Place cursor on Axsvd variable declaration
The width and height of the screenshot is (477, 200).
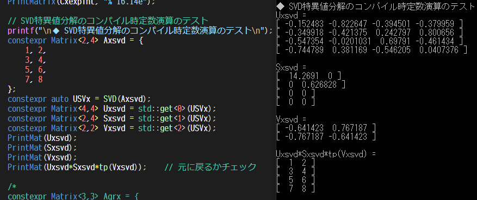pos(114,40)
